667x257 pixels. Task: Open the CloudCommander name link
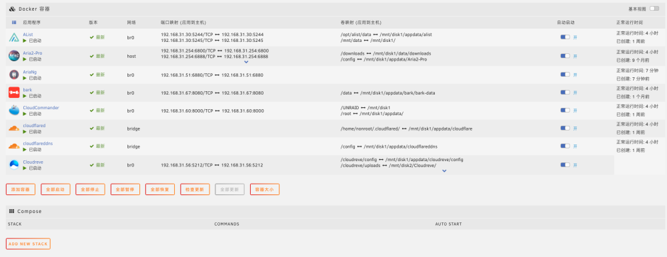tap(41, 108)
